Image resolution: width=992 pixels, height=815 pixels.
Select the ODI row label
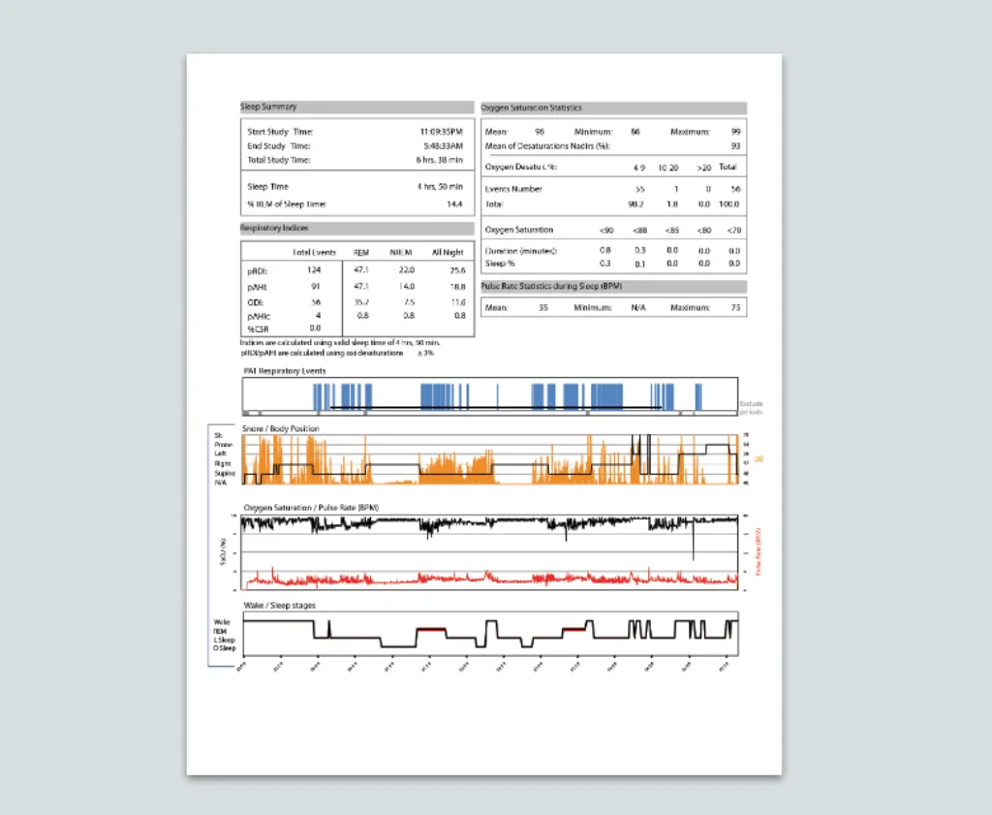tap(255, 301)
